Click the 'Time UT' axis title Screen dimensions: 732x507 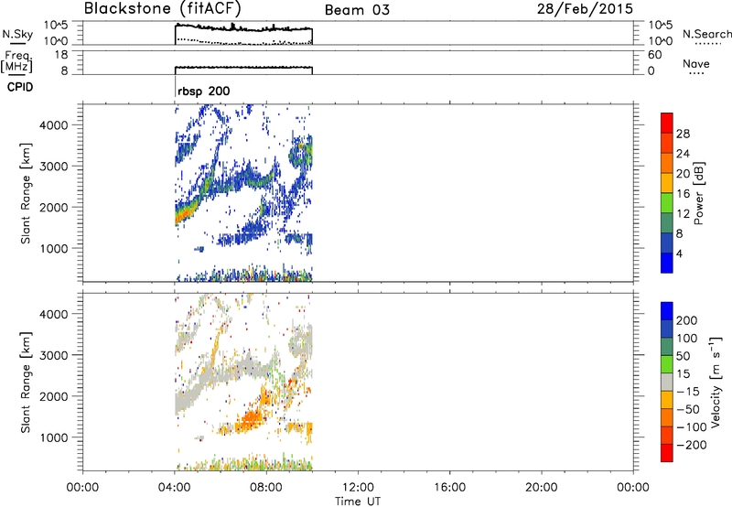358,502
